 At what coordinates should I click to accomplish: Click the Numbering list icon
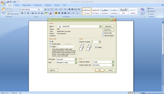click(x=60, y=9)
